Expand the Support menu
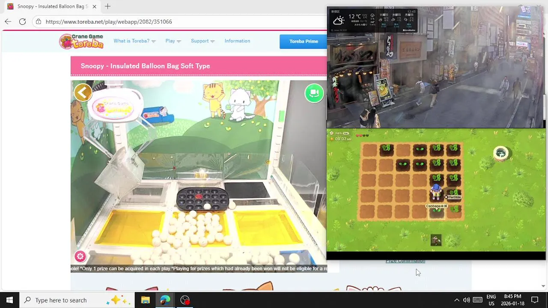This screenshot has width=548, height=308. [203, 41]
